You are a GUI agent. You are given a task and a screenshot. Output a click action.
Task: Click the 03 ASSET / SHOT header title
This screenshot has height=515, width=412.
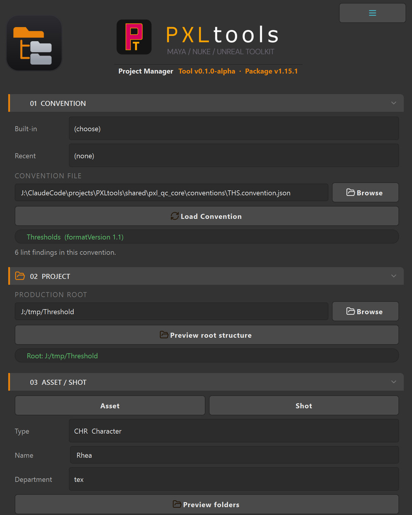[x=58, y=382]
